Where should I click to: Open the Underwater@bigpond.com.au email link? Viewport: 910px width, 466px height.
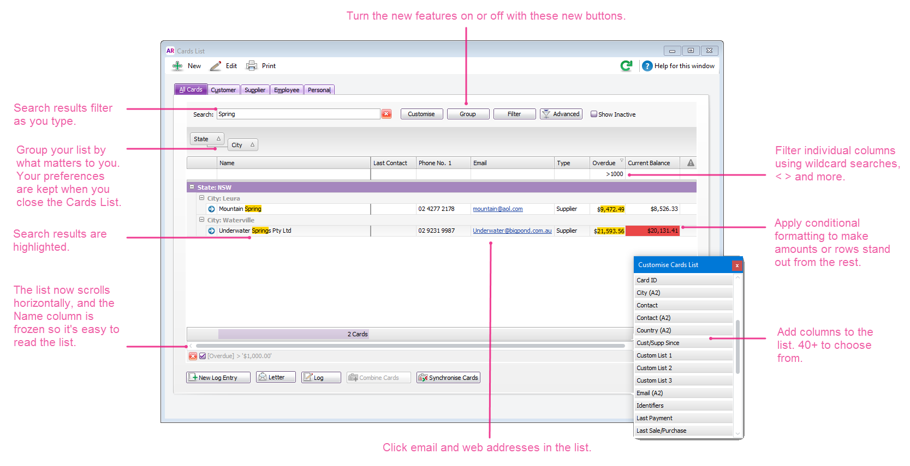tap(512, 231)
